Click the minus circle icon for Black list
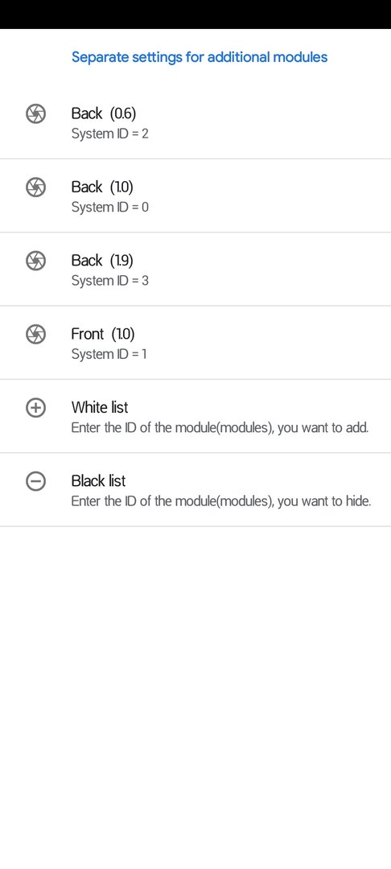 coord(35,482)
